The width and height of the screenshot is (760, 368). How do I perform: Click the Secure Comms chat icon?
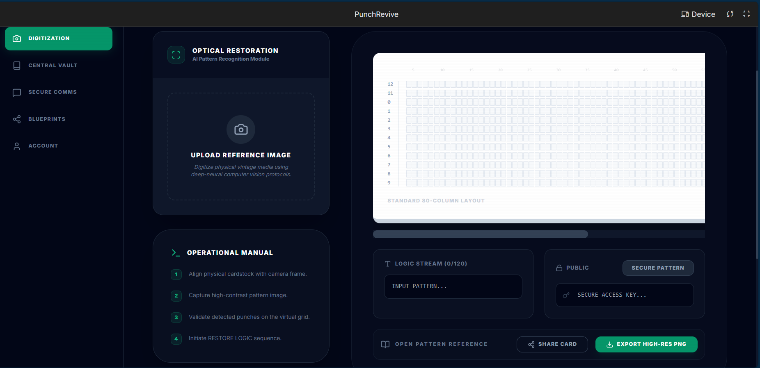point(17,93)
